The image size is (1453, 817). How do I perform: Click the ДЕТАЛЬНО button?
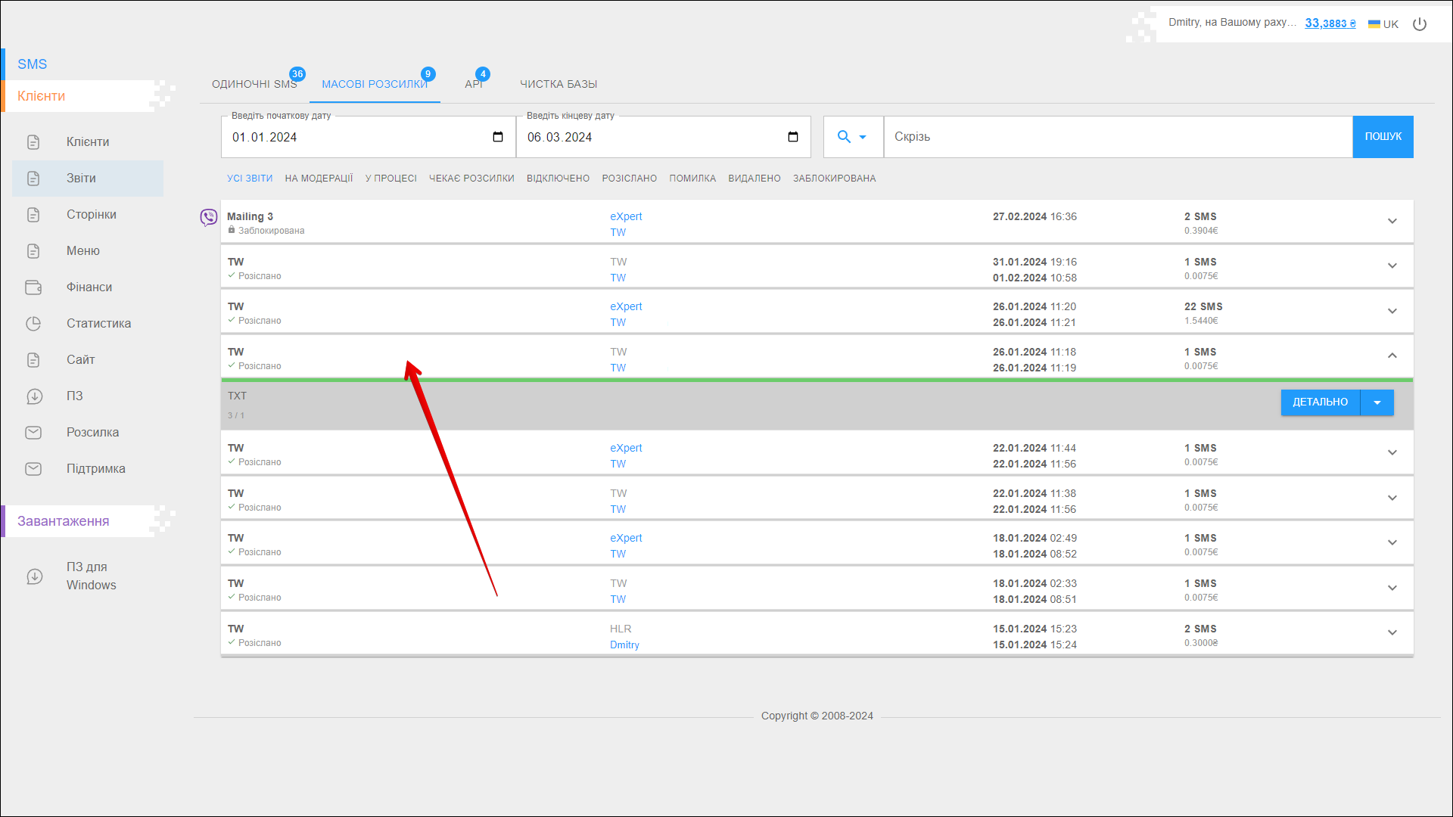(1320, 402)
